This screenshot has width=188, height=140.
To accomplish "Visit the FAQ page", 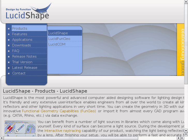I will tap(29, 51).
